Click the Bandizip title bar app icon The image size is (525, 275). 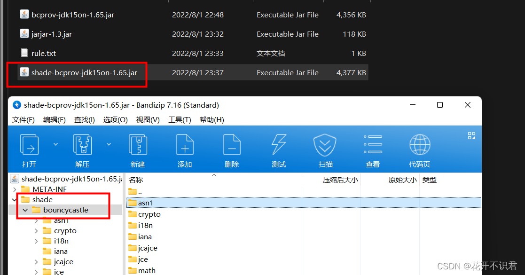[x=17, y=105]
